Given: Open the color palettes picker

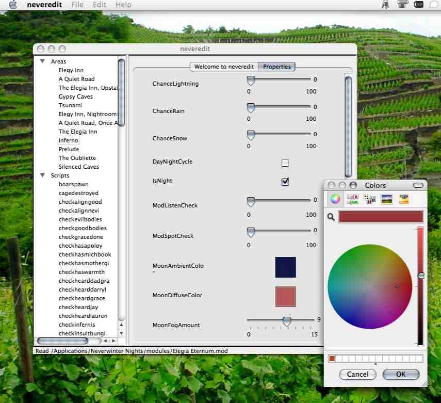Looking at the screenshot, I should click(x=369, y=199).
